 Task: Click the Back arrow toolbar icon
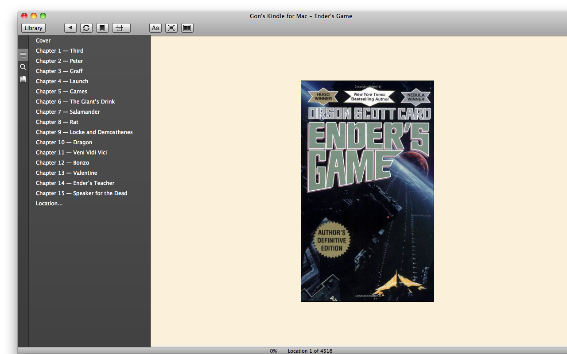coord(70,28)
